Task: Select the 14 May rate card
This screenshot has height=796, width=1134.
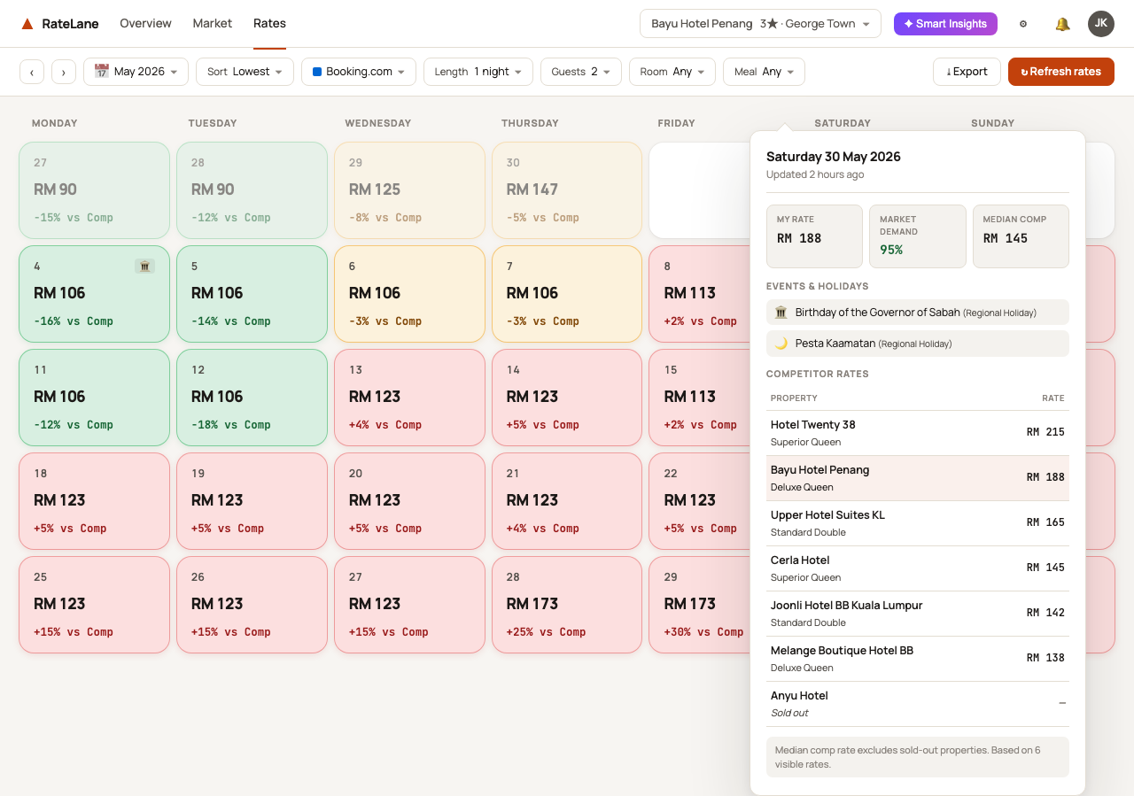Action: coord(567,398)
